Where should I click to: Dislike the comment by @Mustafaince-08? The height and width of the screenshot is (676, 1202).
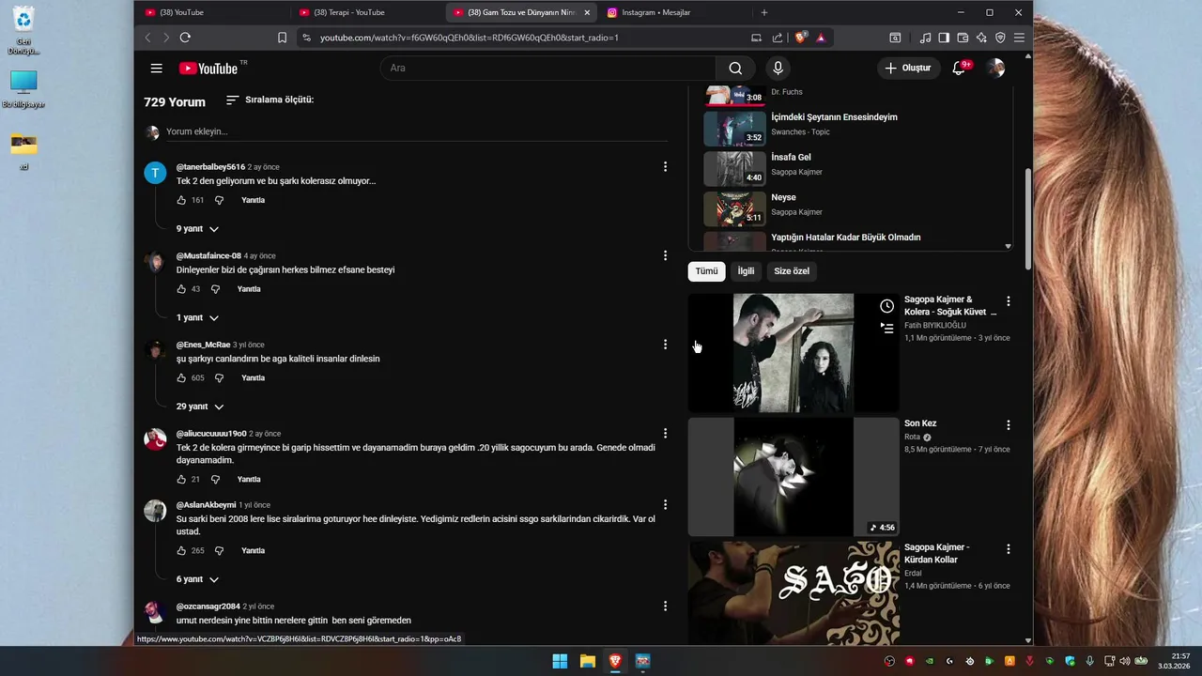tap(215, 289)
